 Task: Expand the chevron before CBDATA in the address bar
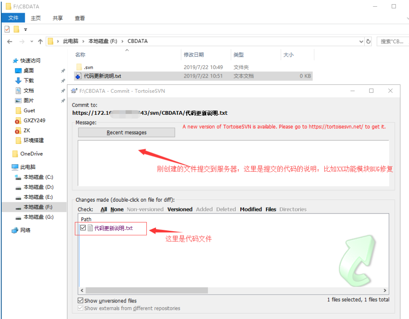click(x=122, y=41)
